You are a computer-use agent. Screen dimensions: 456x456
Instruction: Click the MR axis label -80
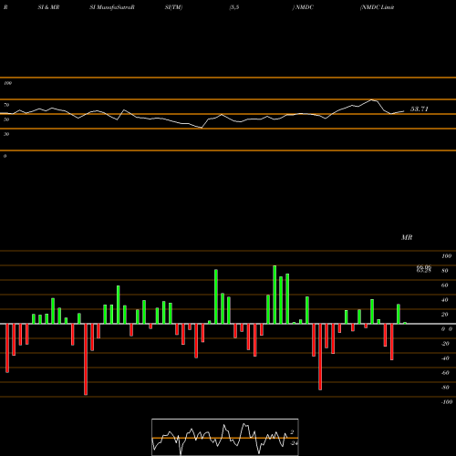(445, 388)
